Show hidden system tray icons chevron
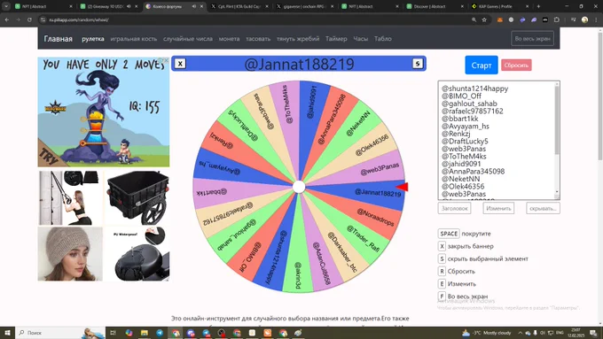Image resolution: width=603 pixels, height=339 pixels. [520, 333]
